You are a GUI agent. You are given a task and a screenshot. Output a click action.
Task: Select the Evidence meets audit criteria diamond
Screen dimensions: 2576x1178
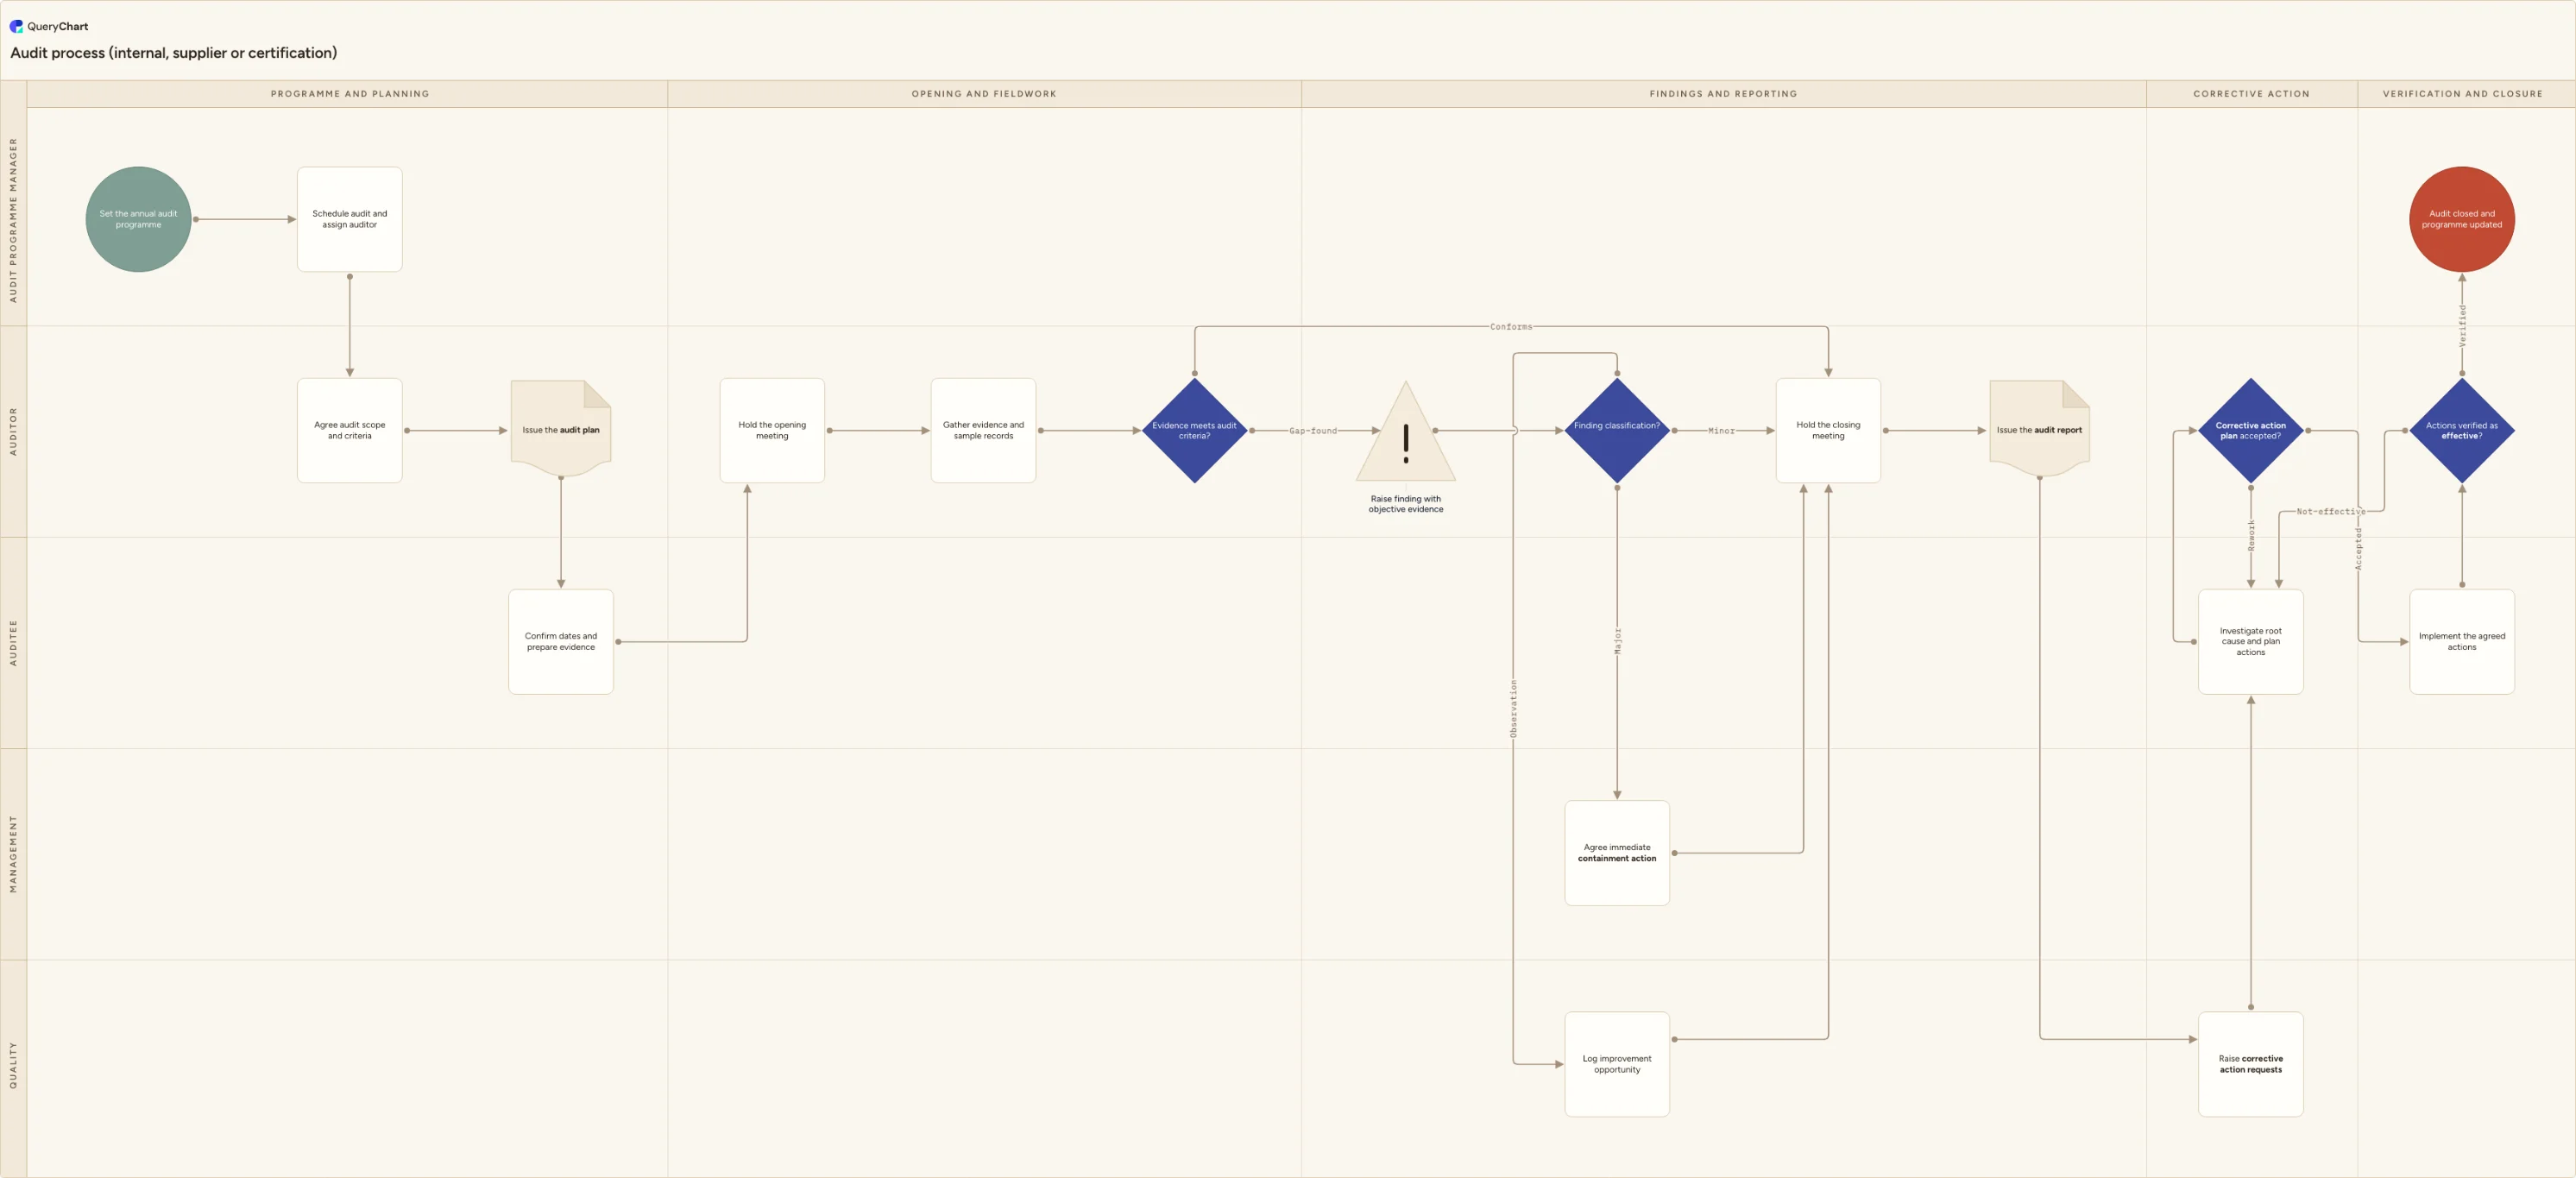click(1194, 430)
